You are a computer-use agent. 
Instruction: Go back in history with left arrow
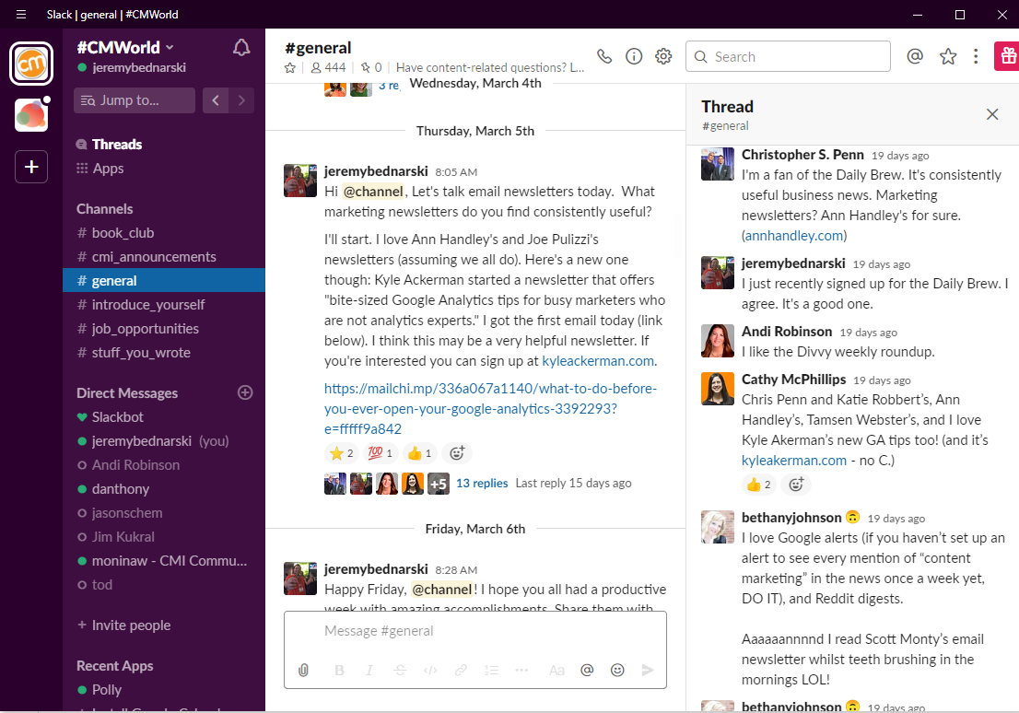[215, 100]
